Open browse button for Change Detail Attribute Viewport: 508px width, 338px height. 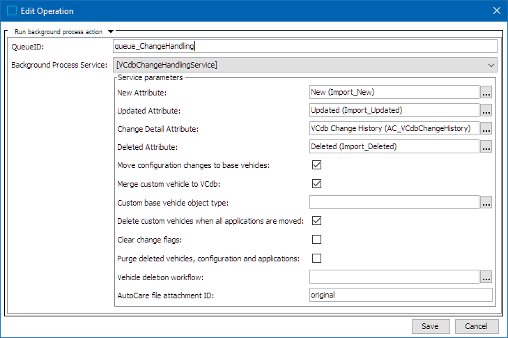click(486, 129)
